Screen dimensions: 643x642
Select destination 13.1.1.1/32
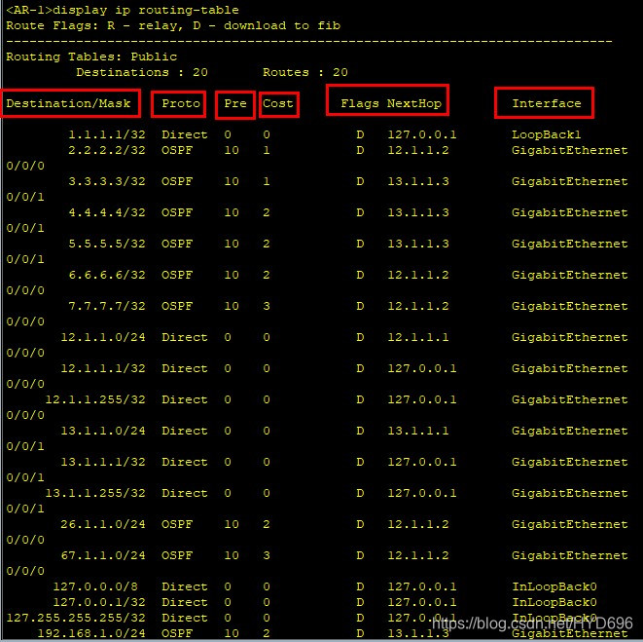coord(103,462)
